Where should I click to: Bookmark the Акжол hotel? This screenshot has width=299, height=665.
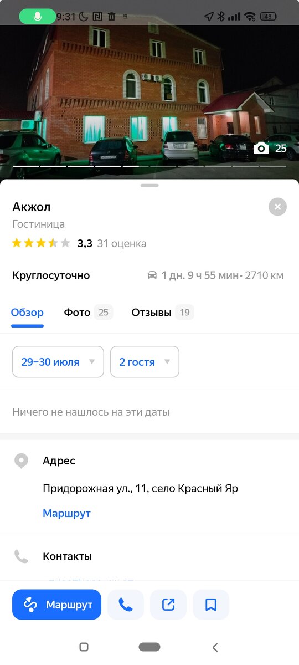211,605
